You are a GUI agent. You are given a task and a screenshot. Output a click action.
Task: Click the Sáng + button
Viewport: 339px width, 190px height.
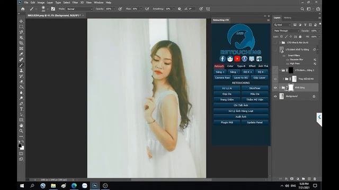(x=220, y=72)
